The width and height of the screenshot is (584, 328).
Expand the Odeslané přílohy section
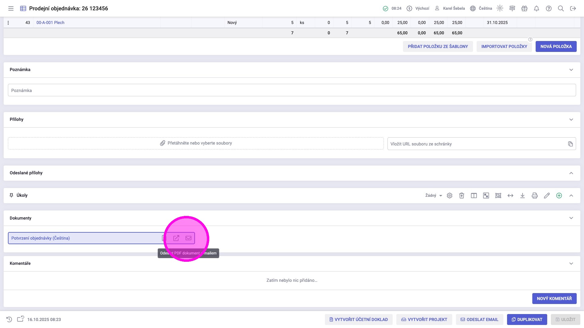[571, 173]
